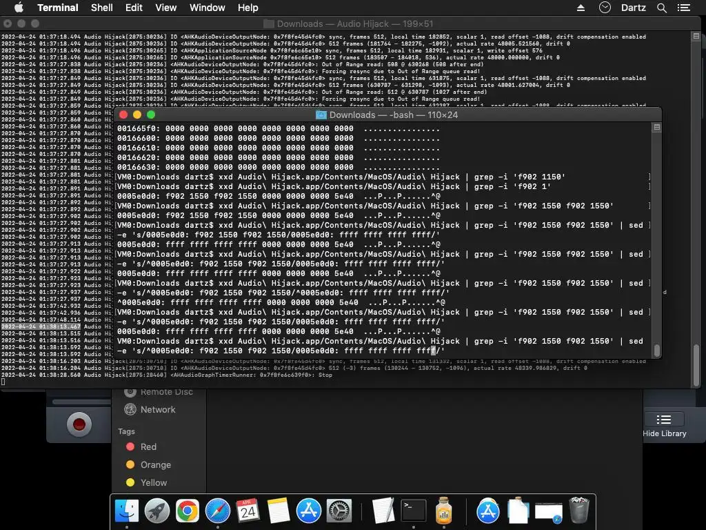
Task: Open the document stack in Dock
Action: [x=518, y=511]
